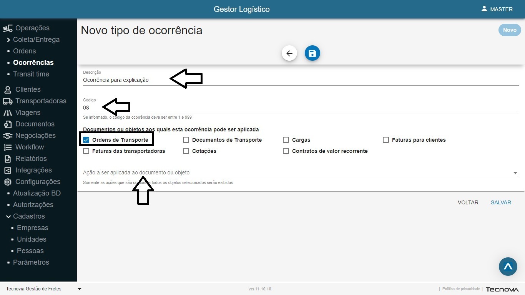The width and height of the screenshot is (525, 295).
Task: Click the MASTER user profile icon
Action: click(x=484, y=9)
